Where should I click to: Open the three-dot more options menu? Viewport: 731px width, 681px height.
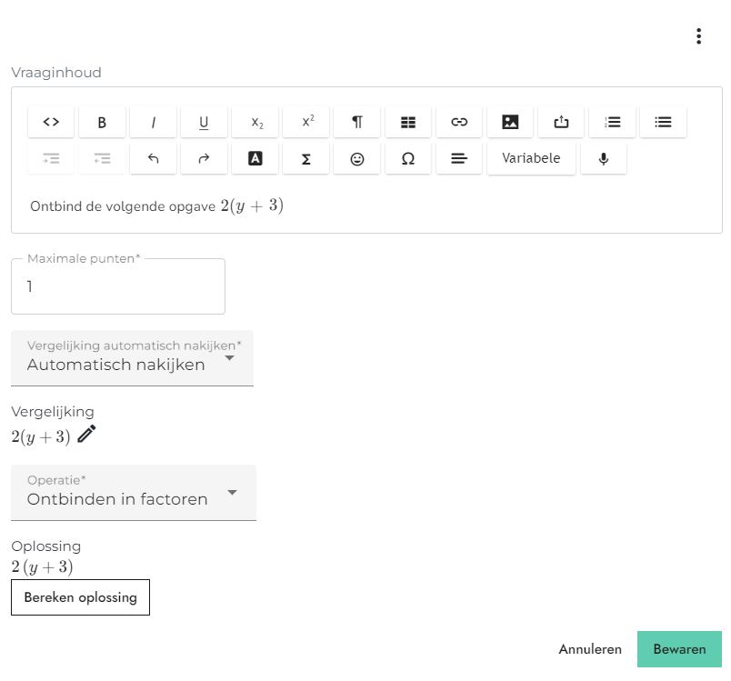698,36
